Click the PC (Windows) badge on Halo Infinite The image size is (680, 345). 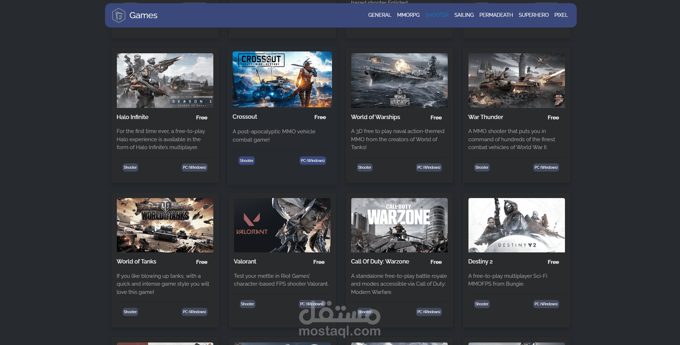(x=194, y=167)
